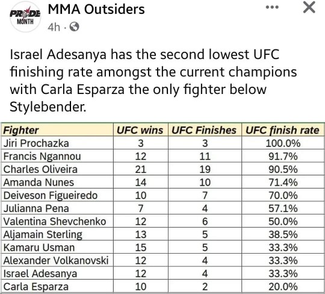Select the UFC finish rate column header
The image size is (325, 294).
click(282, 130)
